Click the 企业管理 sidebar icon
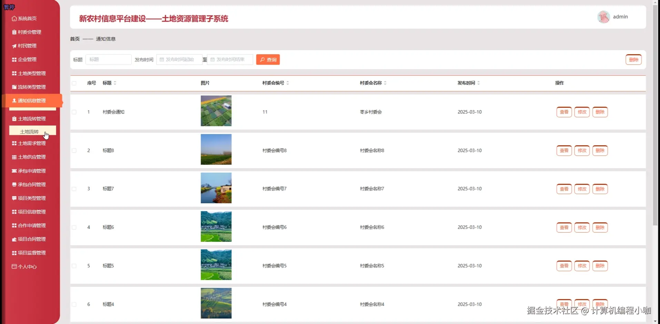 coord(14,59)
